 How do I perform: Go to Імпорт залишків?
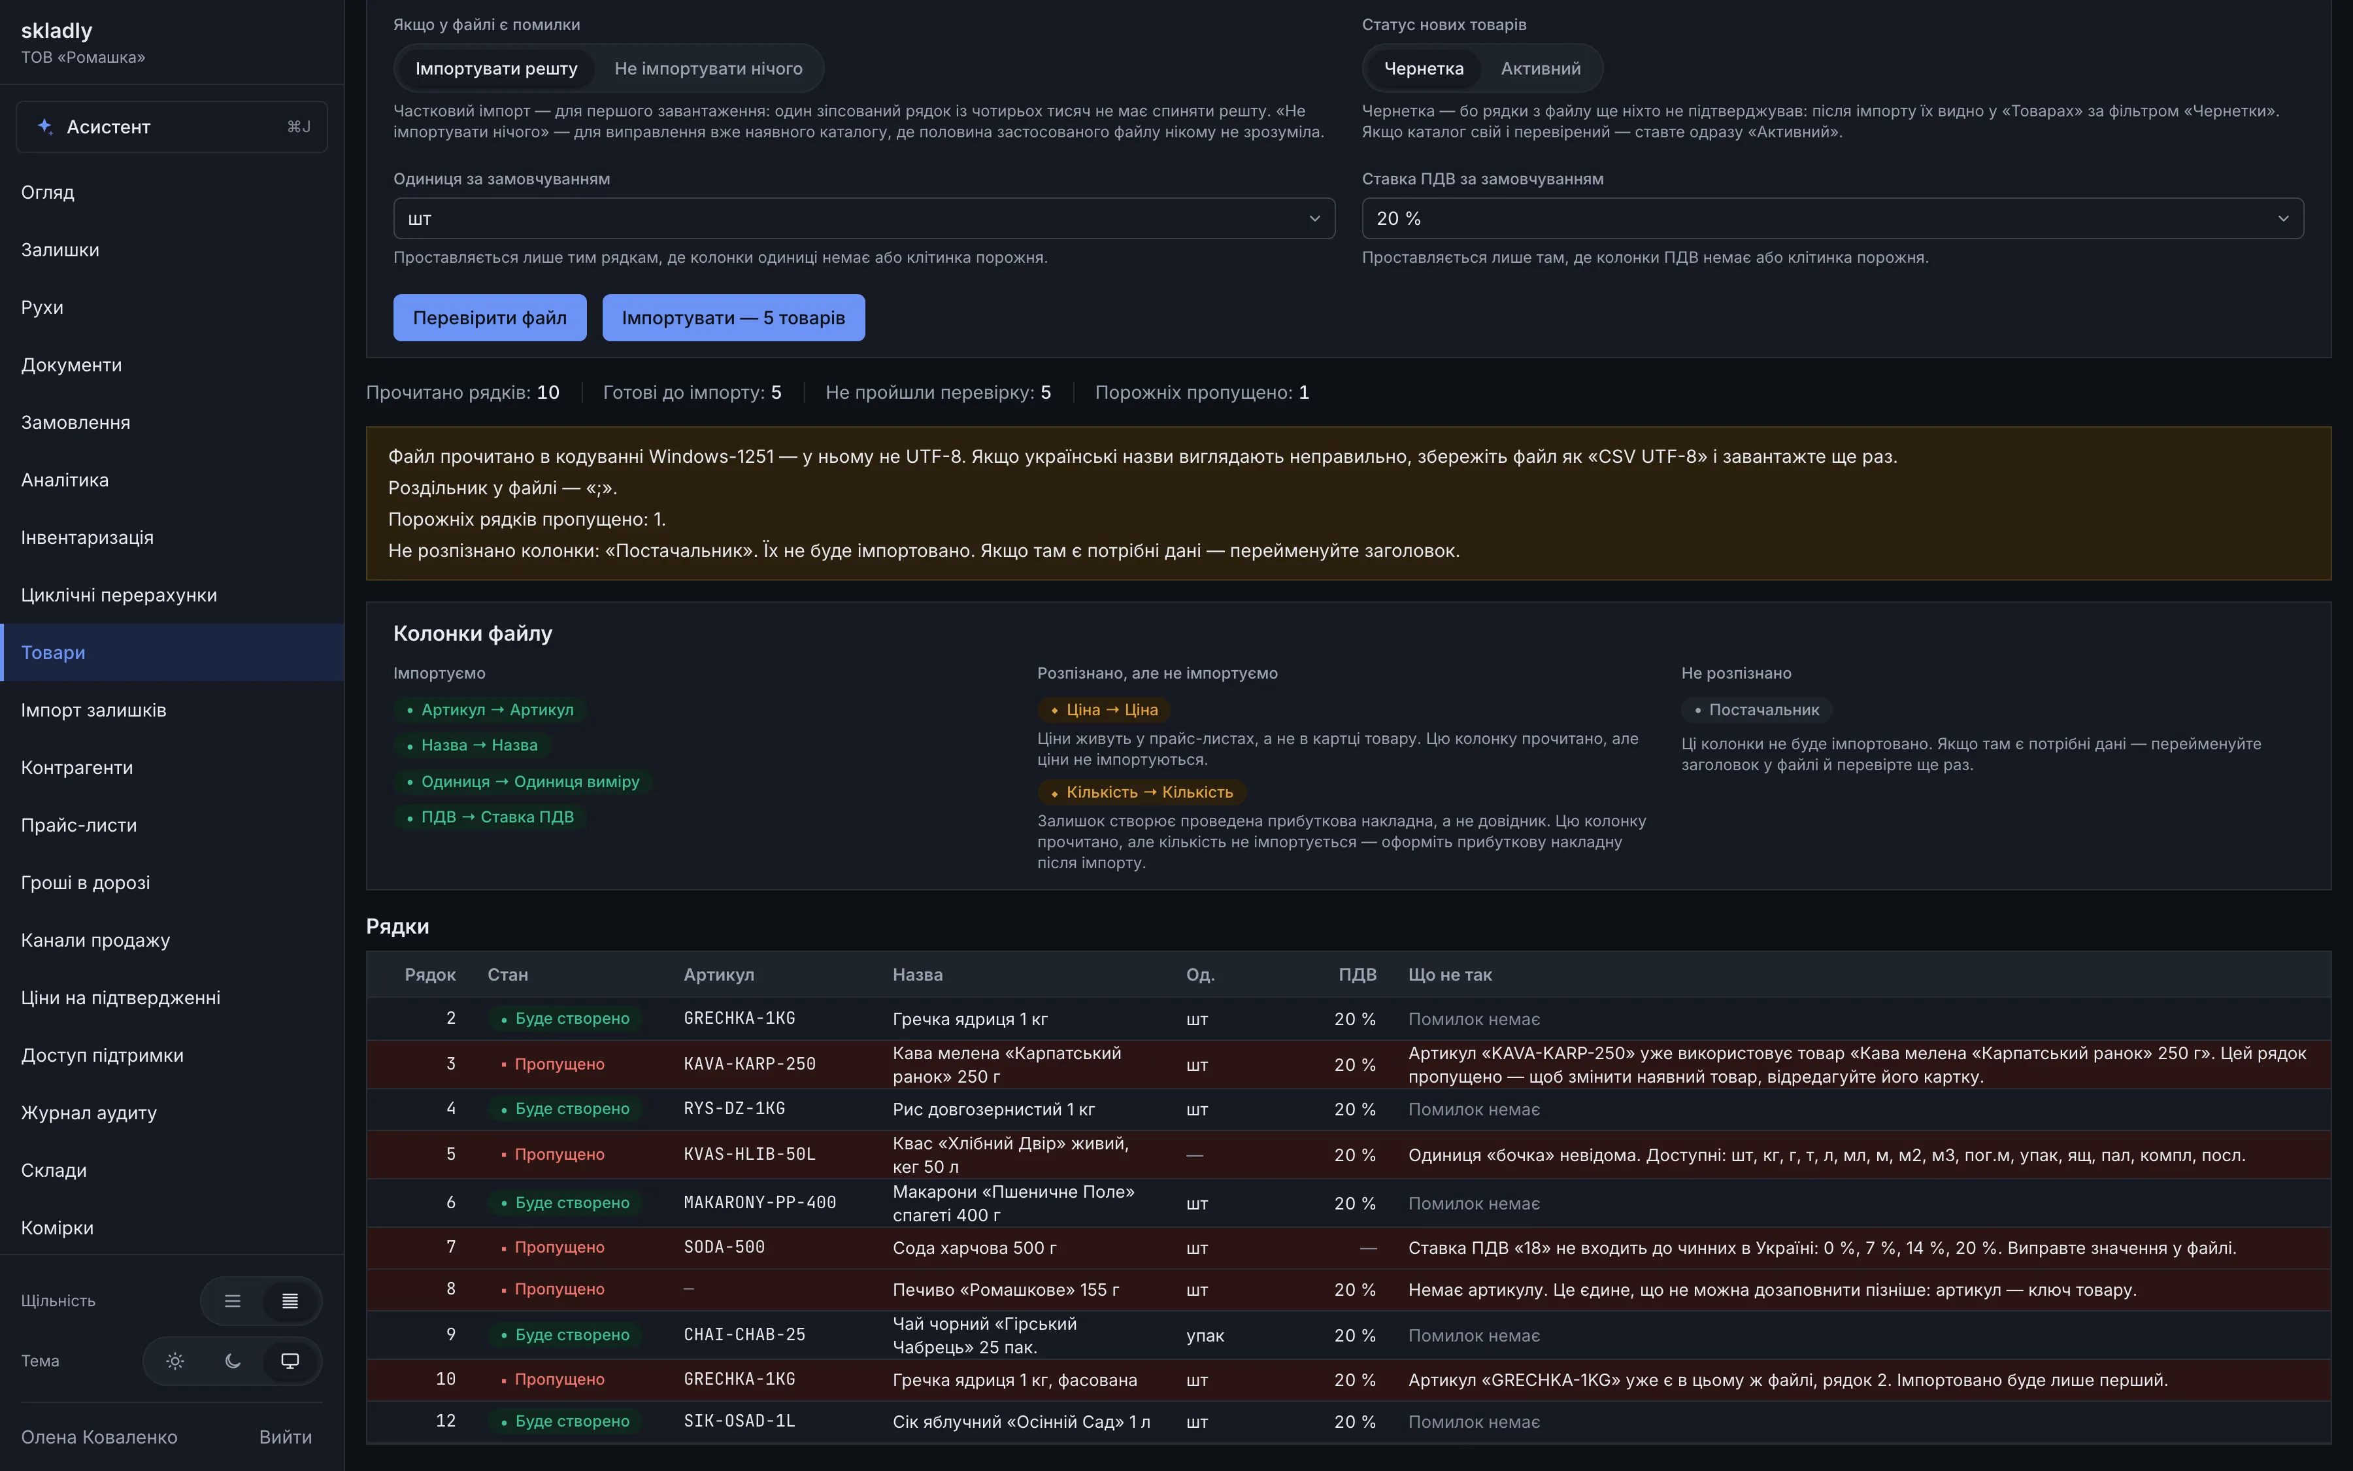172,710
